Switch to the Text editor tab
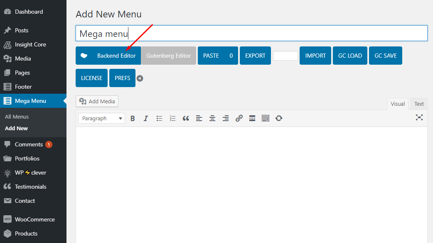Viewport: 433px width, 243px height. (x=419, y=104)
